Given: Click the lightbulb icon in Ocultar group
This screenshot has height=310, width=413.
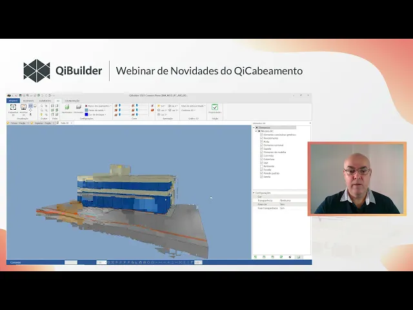Looking at the screenshot, I should (x=41, y=115).
